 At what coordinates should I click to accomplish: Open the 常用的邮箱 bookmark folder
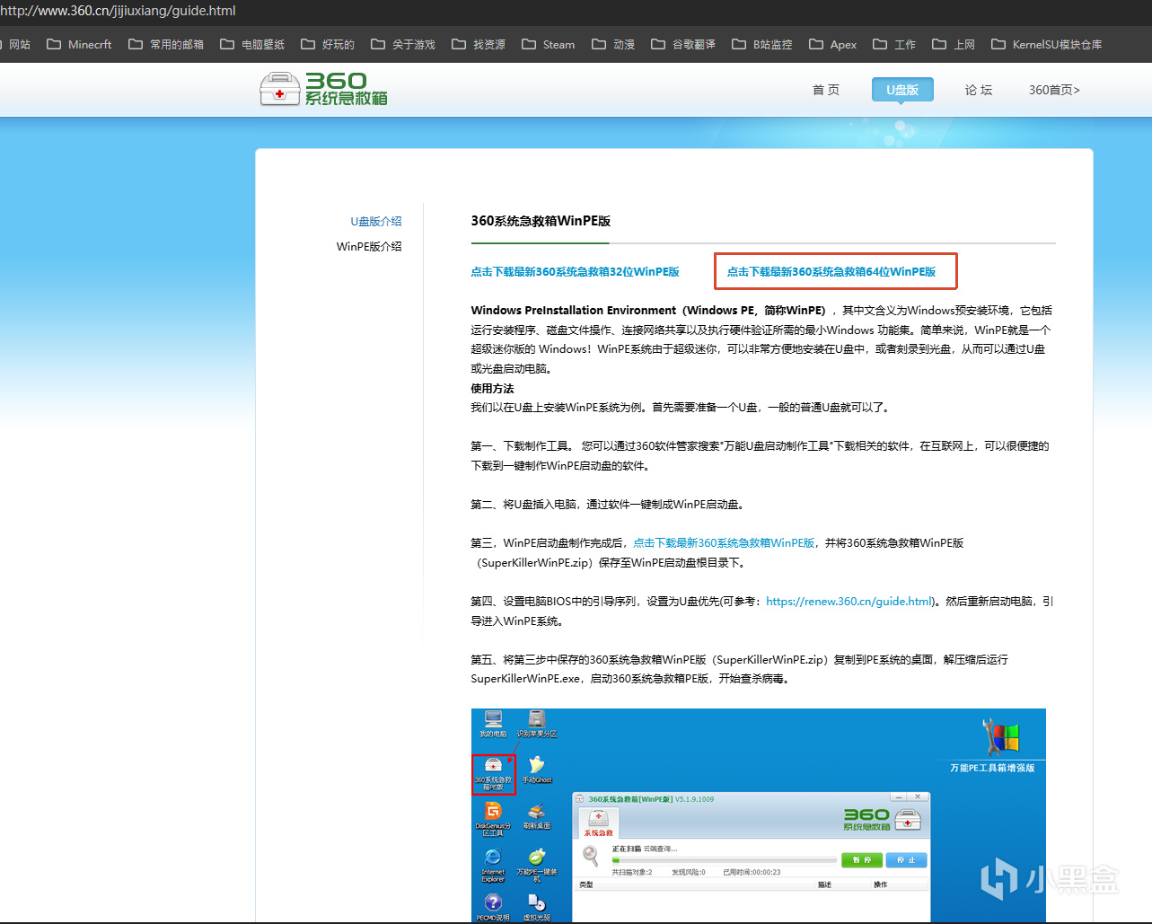[166, 44]
